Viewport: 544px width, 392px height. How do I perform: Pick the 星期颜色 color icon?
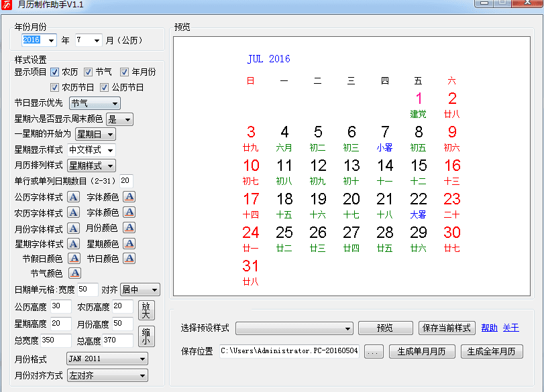pos(129,244)
